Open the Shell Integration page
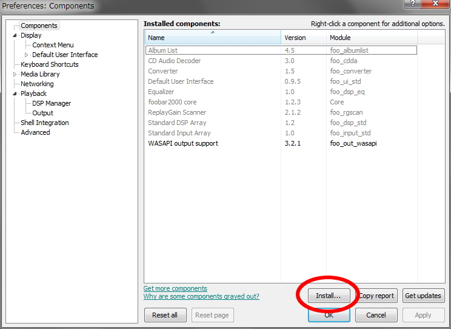Viewport: 451px width, 329px height. 45,123
